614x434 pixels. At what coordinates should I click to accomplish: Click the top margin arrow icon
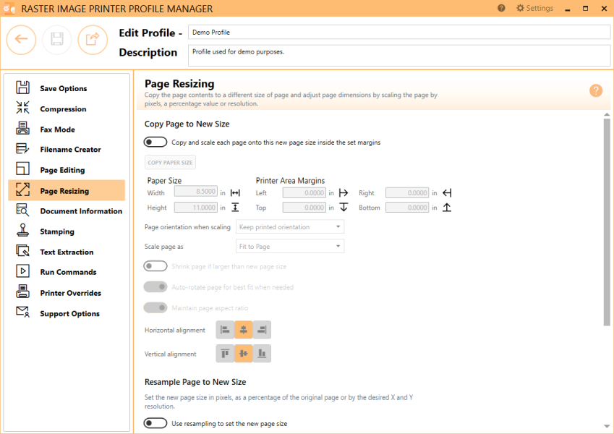pos(344,207)
